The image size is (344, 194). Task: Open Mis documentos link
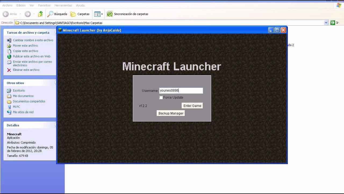point(23,96)
